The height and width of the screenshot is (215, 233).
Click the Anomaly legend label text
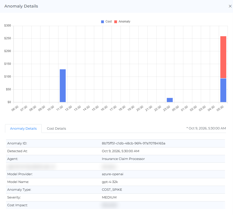[x=124, y=22]
